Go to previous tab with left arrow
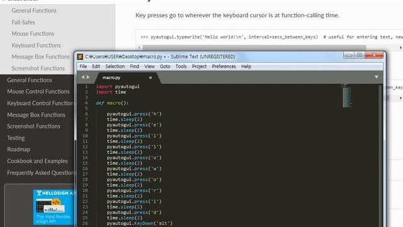The width and height of the screenshot is (403, 227). tap(82, 77)
